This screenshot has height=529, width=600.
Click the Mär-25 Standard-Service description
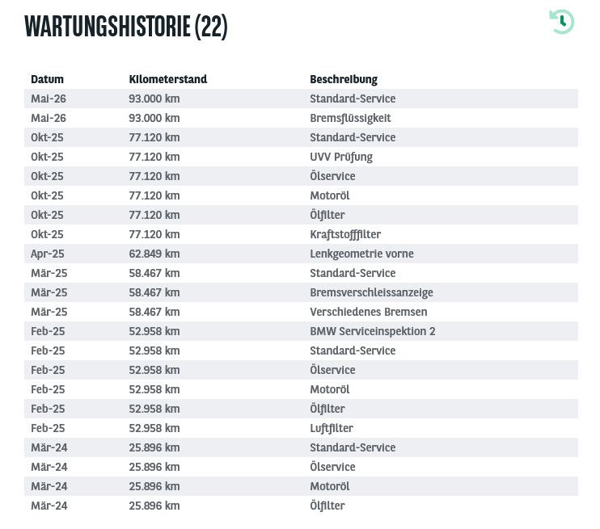pos(353,273)
